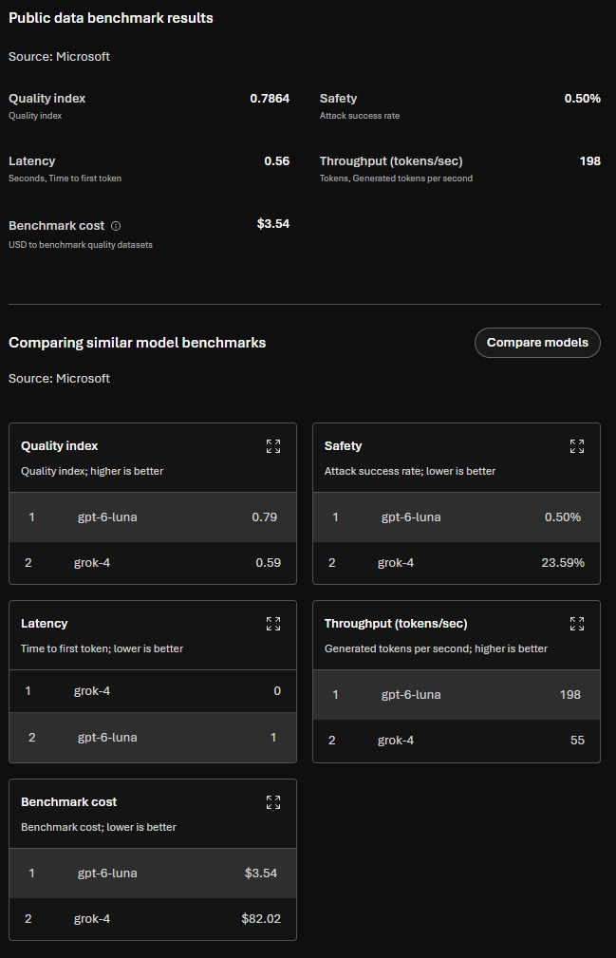Screen dimensions: 616x958
Task: Click 'Seconds, Time to first token' caption
Action: [65, 178]
